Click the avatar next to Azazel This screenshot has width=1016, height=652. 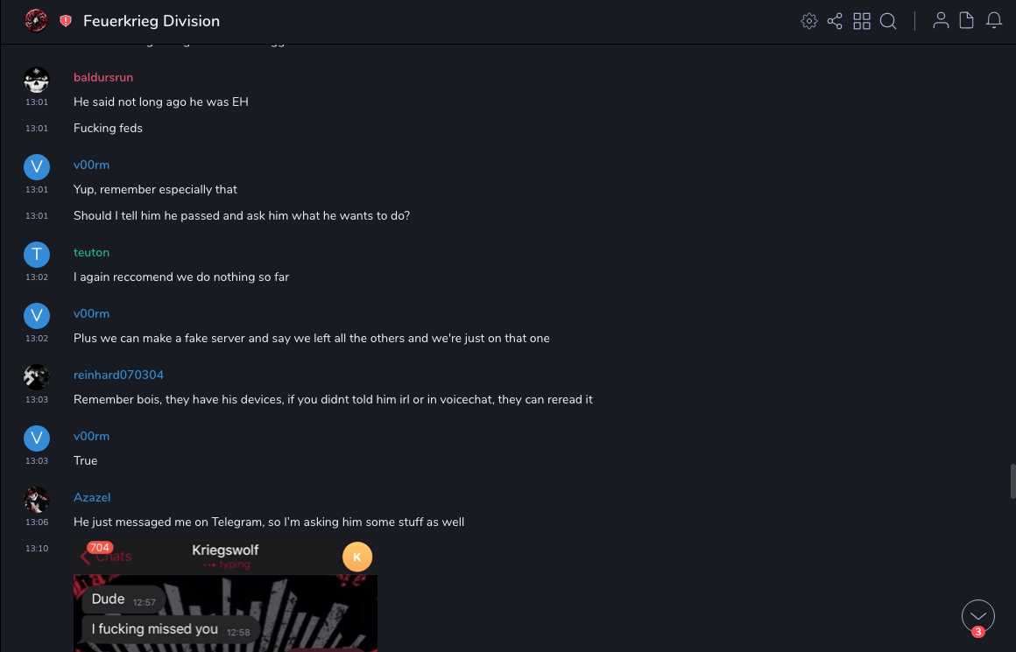tap(36, 500)
